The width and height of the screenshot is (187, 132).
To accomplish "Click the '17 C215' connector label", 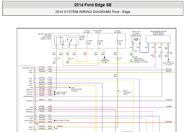I will 119,58.
